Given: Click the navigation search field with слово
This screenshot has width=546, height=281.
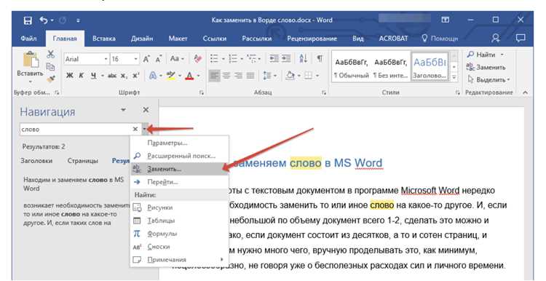Looking at the screenshot, I should [x=76, y=129].
